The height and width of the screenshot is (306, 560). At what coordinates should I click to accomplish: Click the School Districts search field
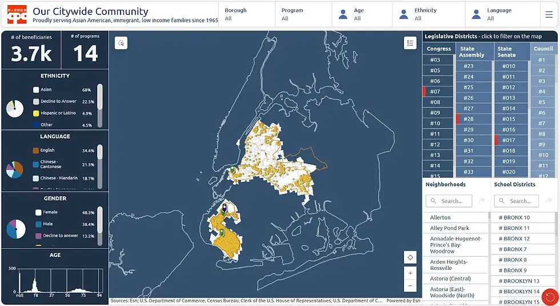tap(517, 201)
